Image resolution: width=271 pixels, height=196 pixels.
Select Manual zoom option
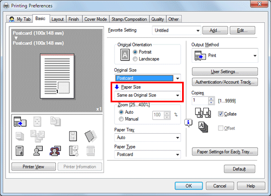(x=121, y=119)
